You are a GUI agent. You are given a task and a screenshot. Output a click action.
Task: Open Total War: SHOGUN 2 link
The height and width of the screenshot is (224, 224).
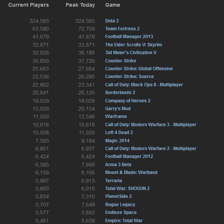click(x=127, y=189)
